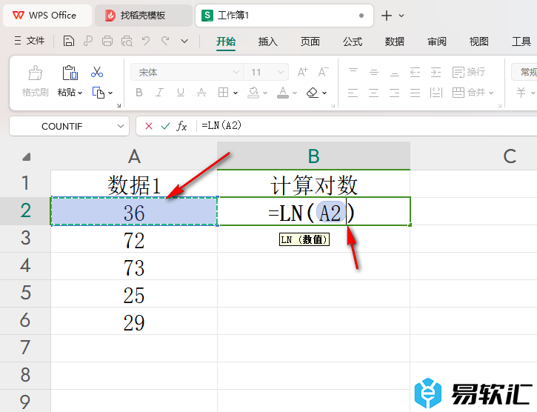Expand quick access toolbar more arrow
This screenshot has height=412, width=537.
(x=184, y=41)
